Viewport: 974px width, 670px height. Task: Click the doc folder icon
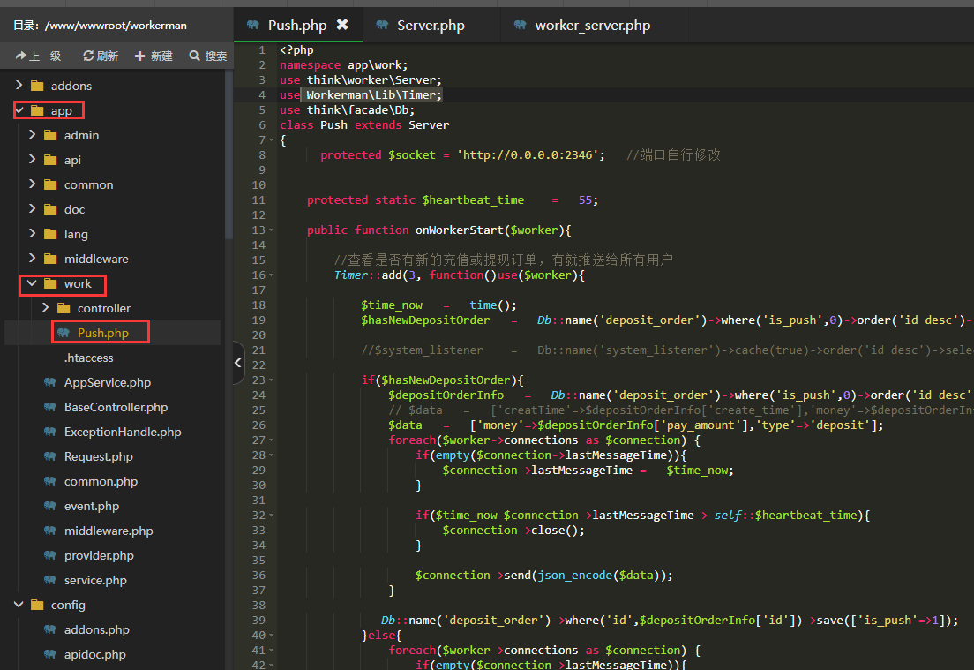coord(51,209)
